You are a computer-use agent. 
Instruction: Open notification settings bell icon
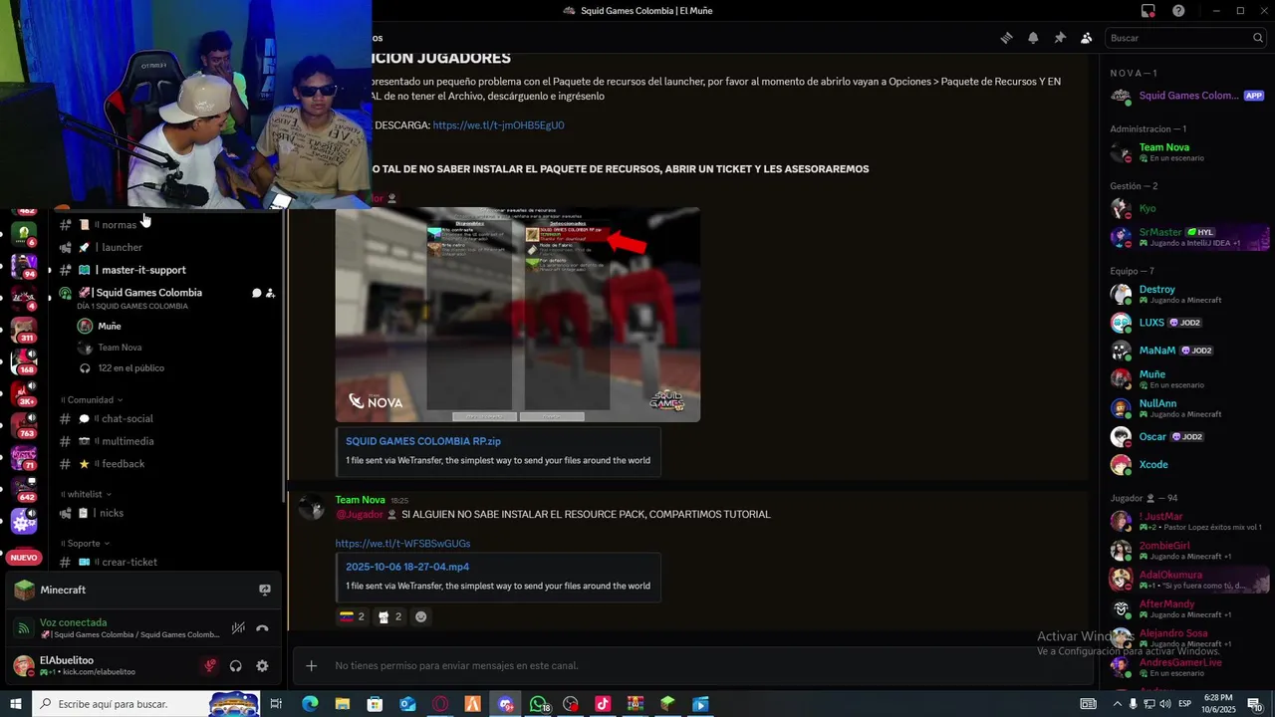click(1033, 38)
